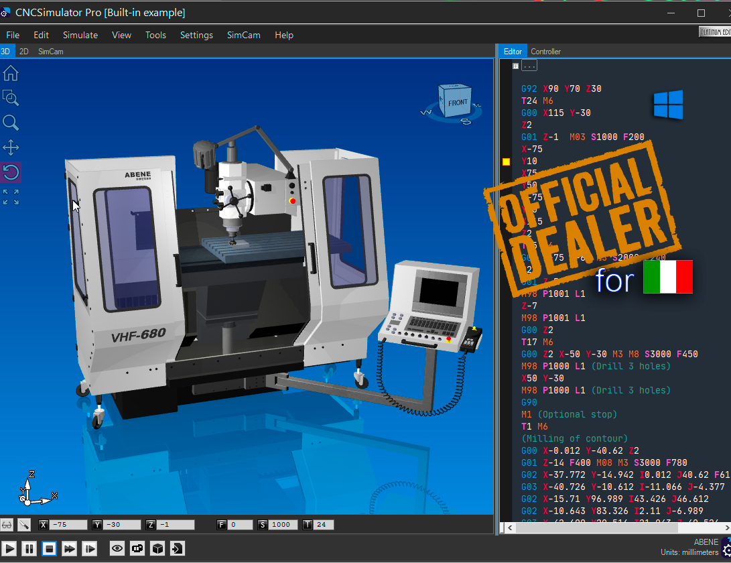Click the F feed rate field
Viewport: 731px width, 563px height.
click(241, 525)
